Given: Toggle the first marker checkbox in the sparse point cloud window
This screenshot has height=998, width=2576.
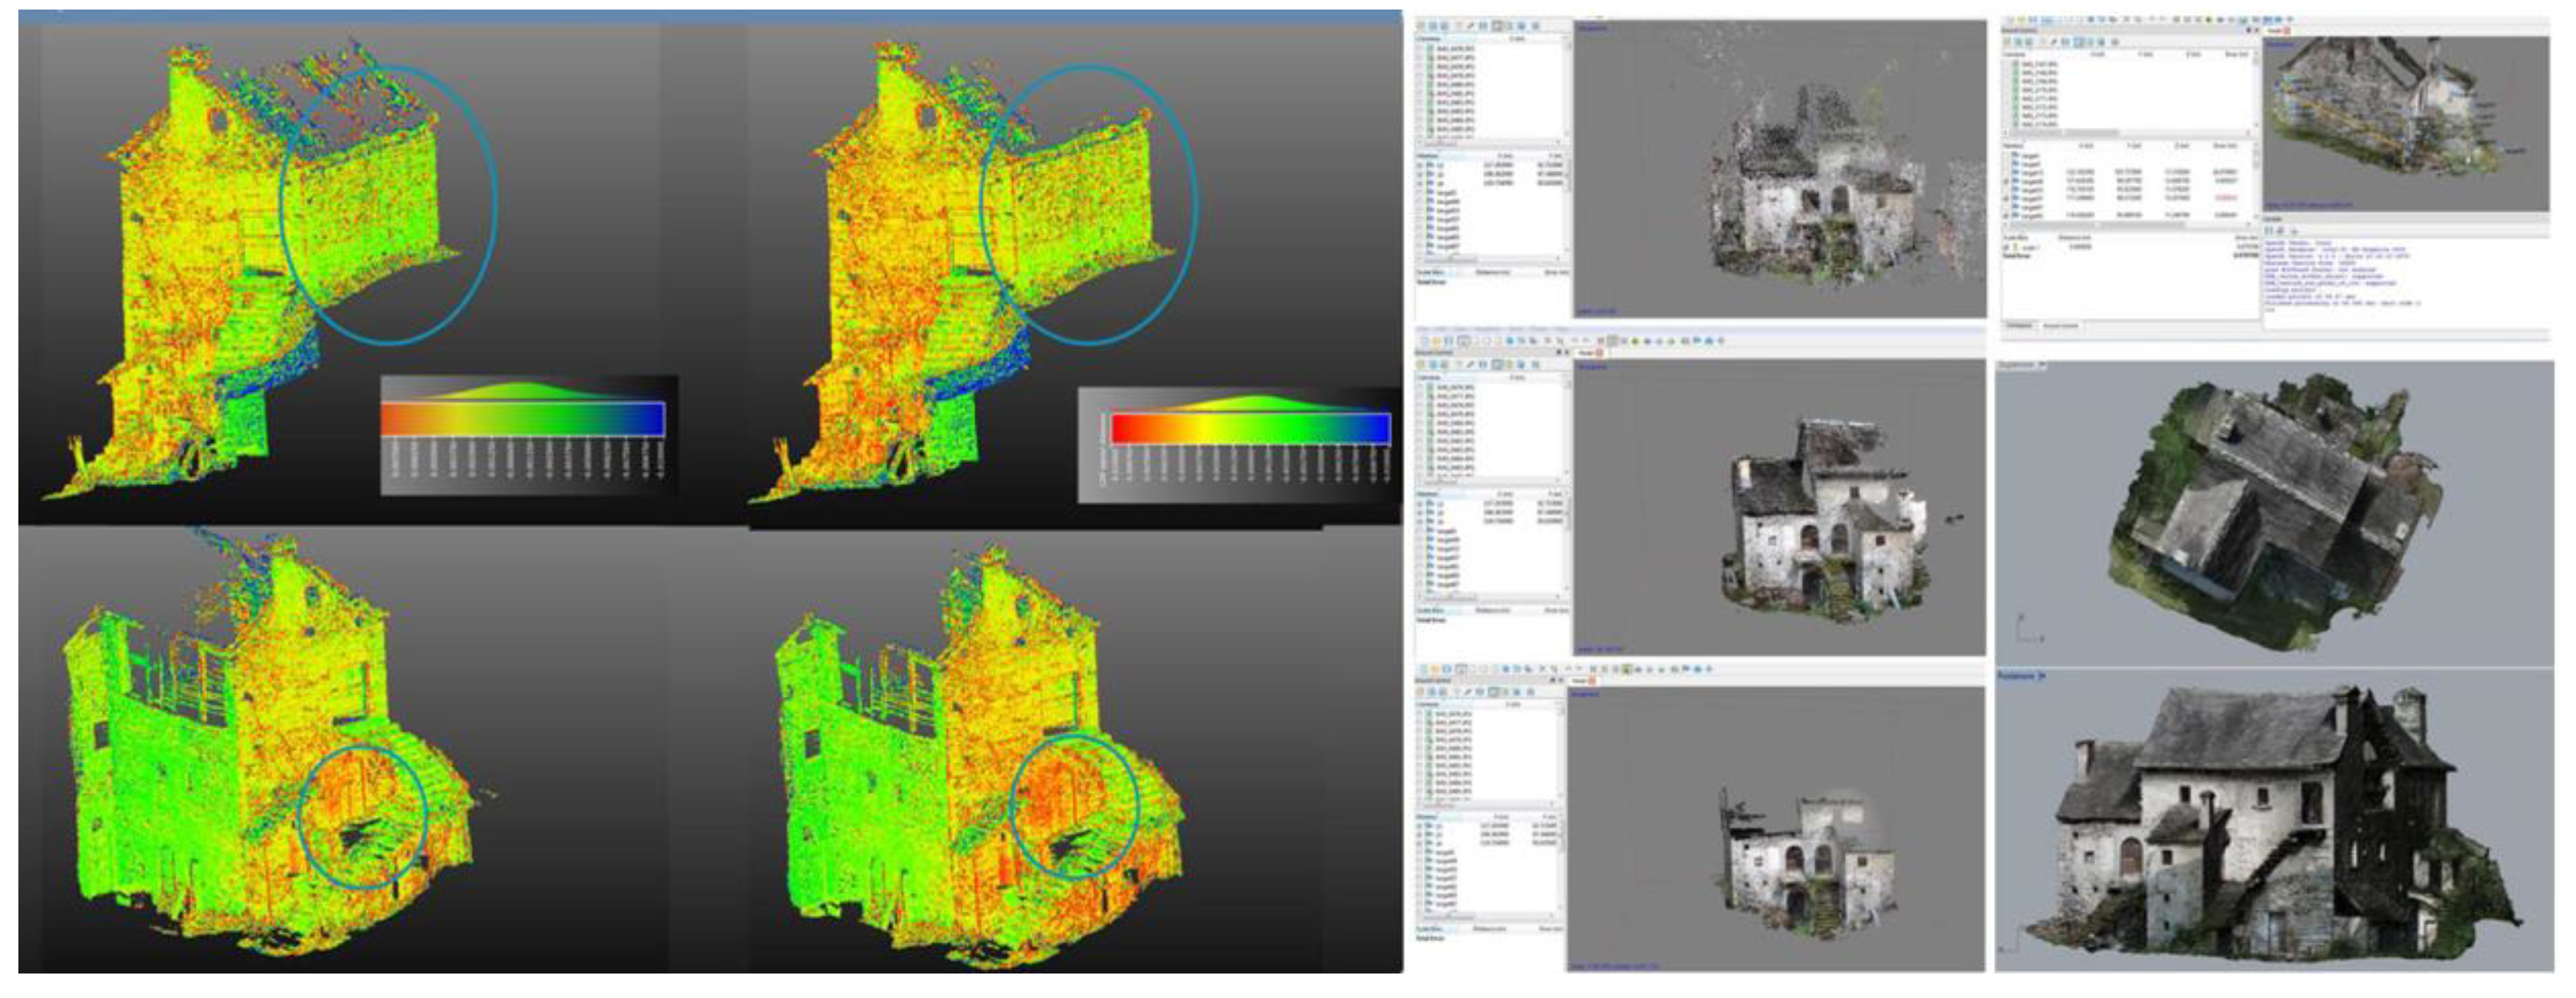Looking at the screenshot, I should point(1419,166).
